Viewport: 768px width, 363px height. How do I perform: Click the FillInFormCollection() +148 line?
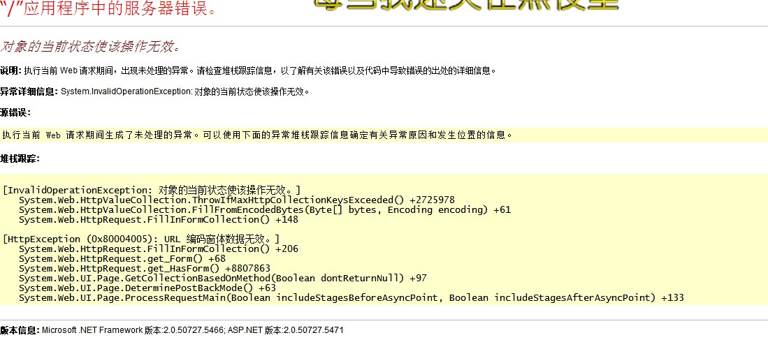click(x=158, y=219)
